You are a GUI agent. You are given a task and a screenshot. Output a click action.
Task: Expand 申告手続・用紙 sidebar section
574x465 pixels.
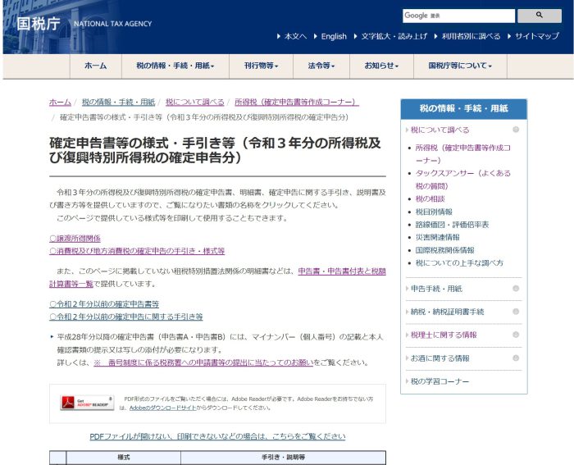click(436, 289)
